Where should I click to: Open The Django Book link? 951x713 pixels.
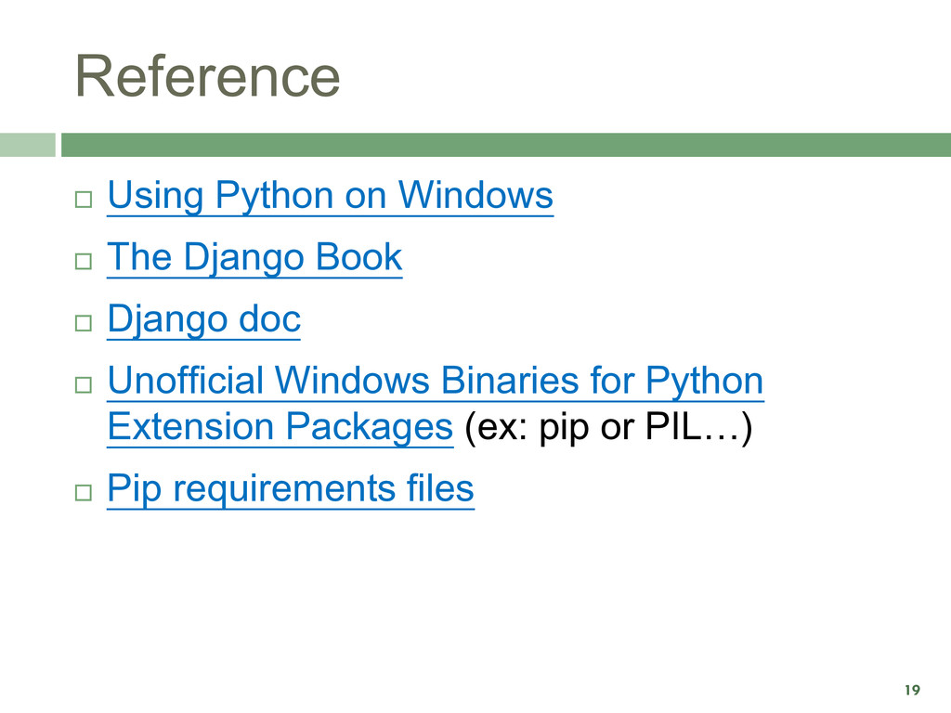coord(254,258)
